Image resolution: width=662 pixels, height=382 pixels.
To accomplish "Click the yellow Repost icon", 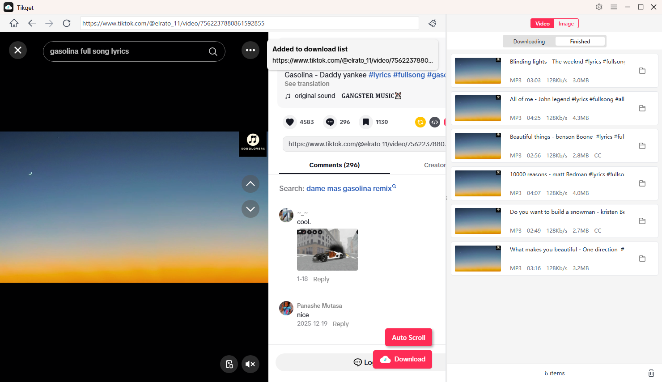I will tap(420, 122).
